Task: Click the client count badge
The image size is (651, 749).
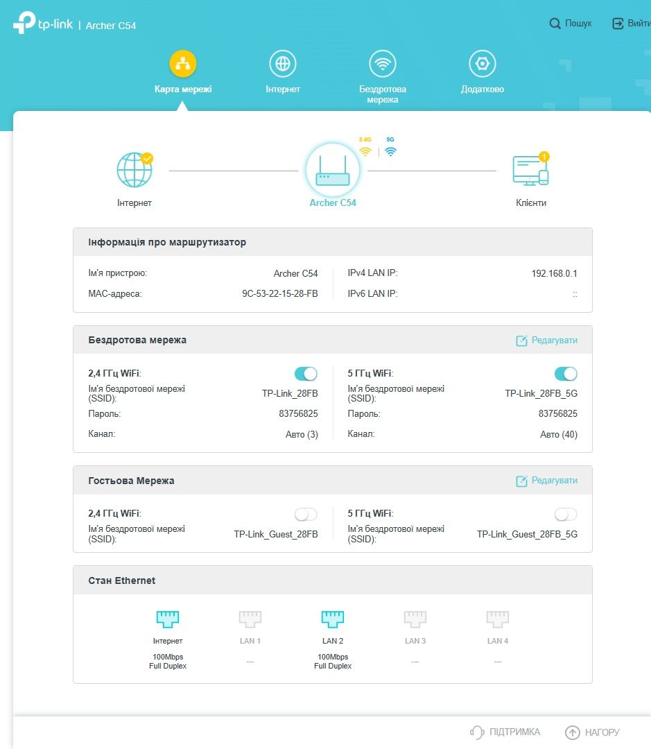Action: pos(544,157)
